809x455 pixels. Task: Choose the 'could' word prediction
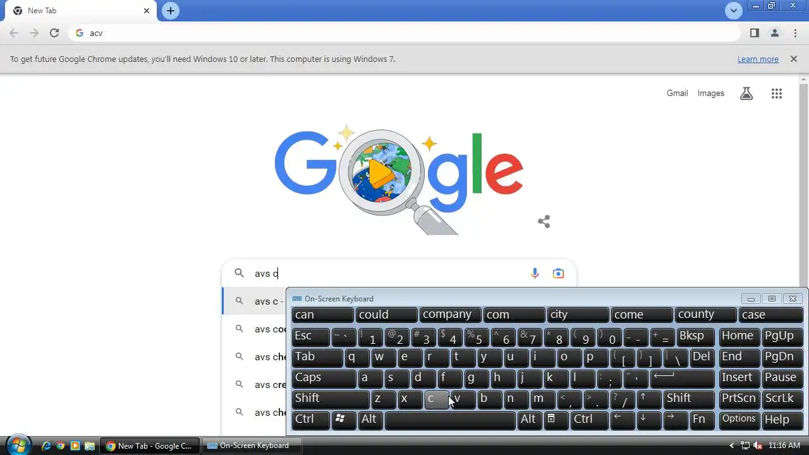[x=387, y=315]
